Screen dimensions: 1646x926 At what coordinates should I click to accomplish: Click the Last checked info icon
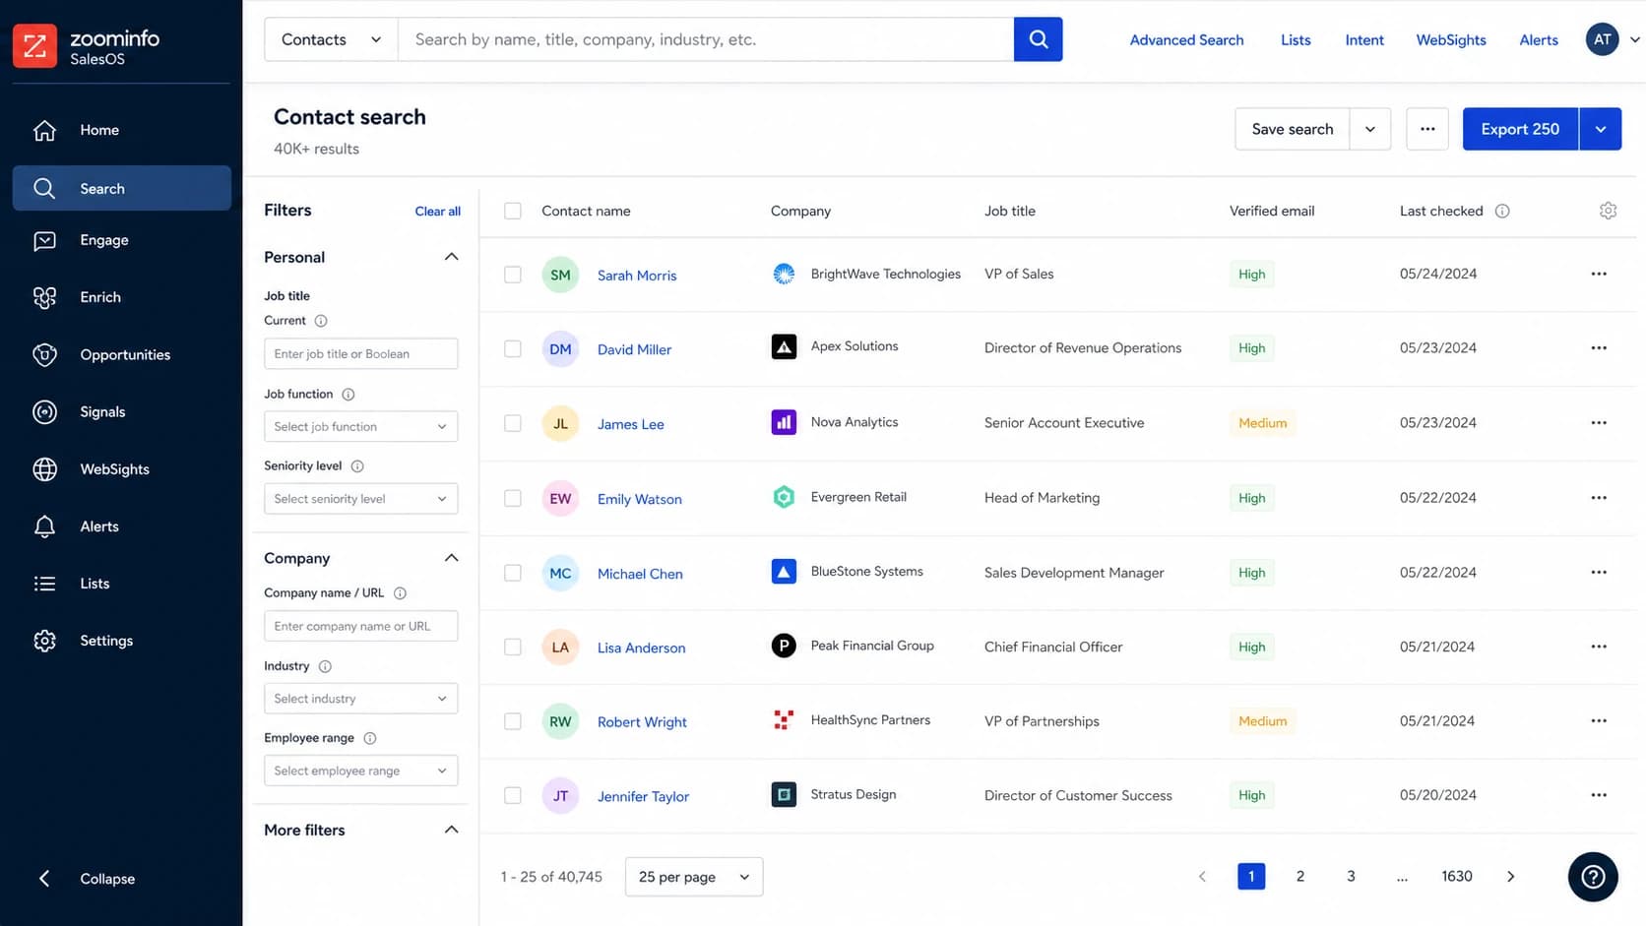pos(1502,211)
